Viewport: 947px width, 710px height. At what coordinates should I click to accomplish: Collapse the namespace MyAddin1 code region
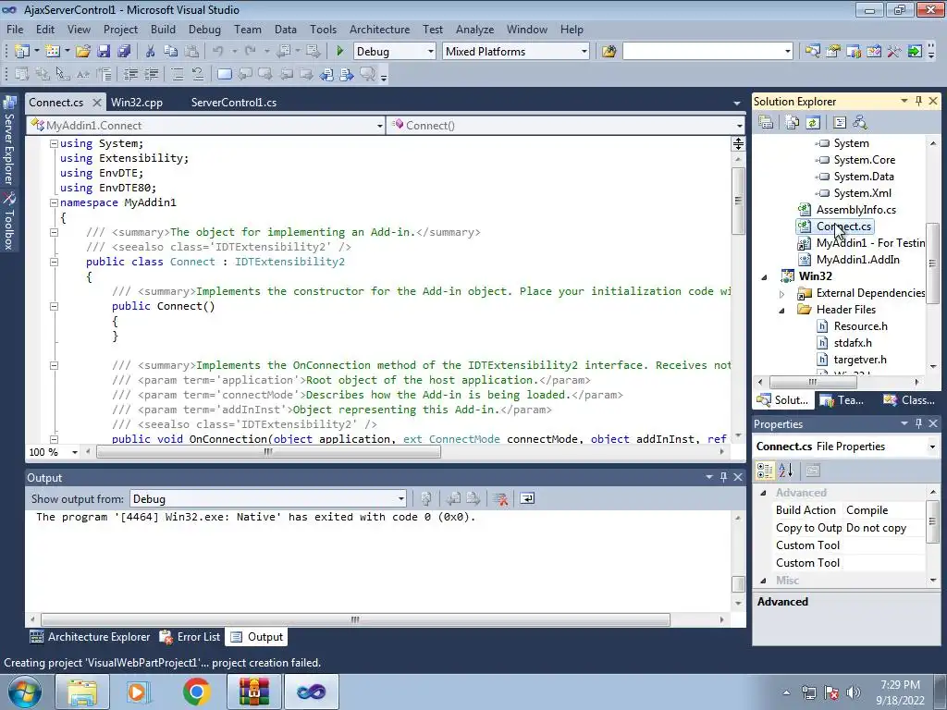(x=54, y=202)
